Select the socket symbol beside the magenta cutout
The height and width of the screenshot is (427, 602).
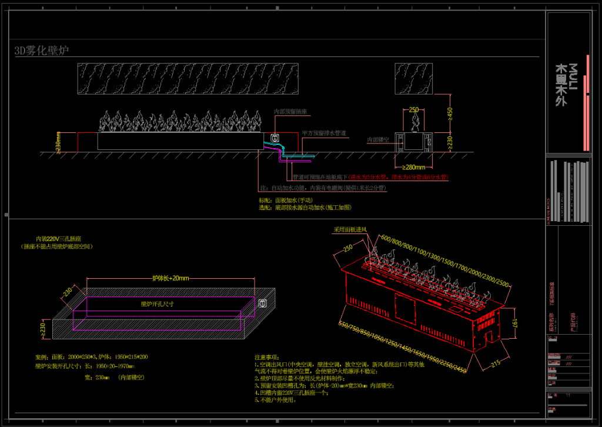263,304
